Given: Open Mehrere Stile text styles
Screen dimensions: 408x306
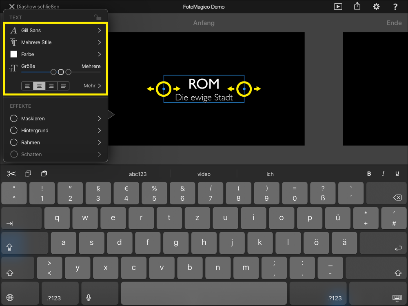Looking at the screenshot, I should [x=55, y=42].
